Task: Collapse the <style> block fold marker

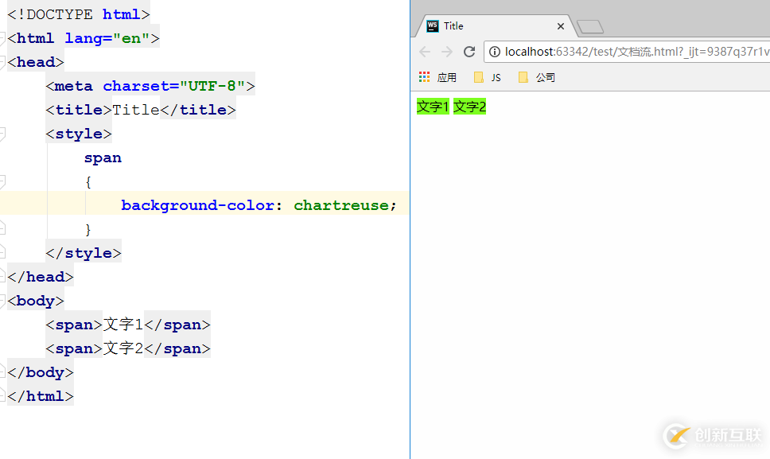Action: tap(2, 134)
